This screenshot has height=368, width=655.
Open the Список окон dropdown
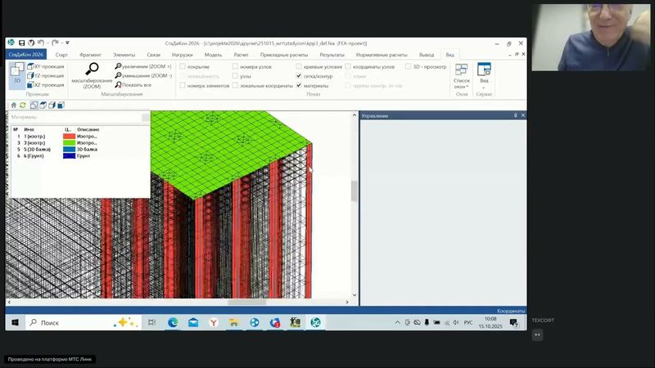462,75
